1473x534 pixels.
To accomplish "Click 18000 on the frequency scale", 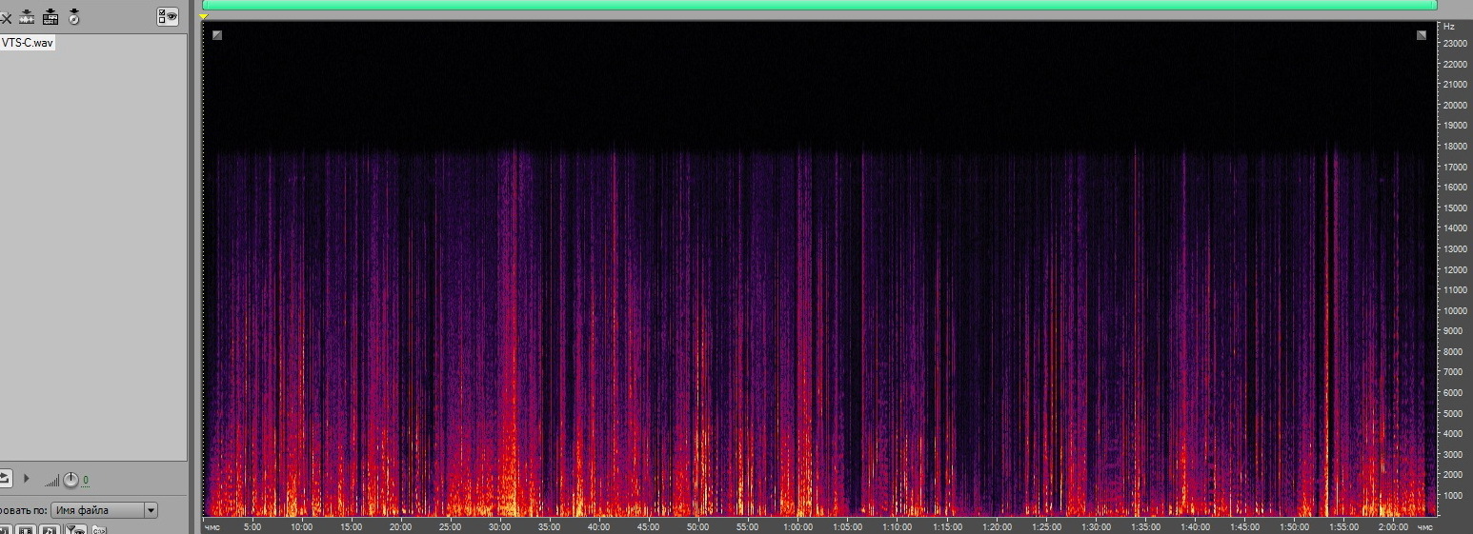I will [1454, 147].
